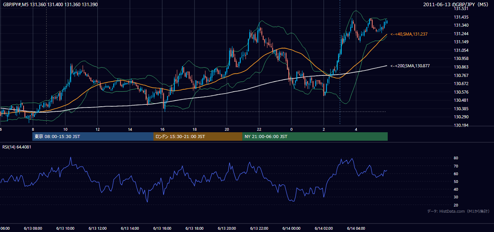Click the 6/13 14:00 time axis label

click(x=130, y=228)
